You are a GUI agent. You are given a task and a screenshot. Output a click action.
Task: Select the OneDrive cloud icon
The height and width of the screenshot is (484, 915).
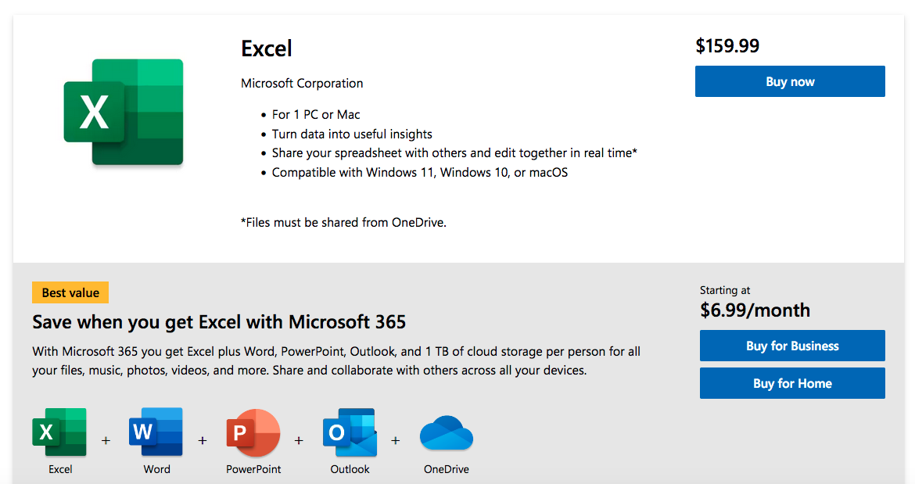point(446,431)
